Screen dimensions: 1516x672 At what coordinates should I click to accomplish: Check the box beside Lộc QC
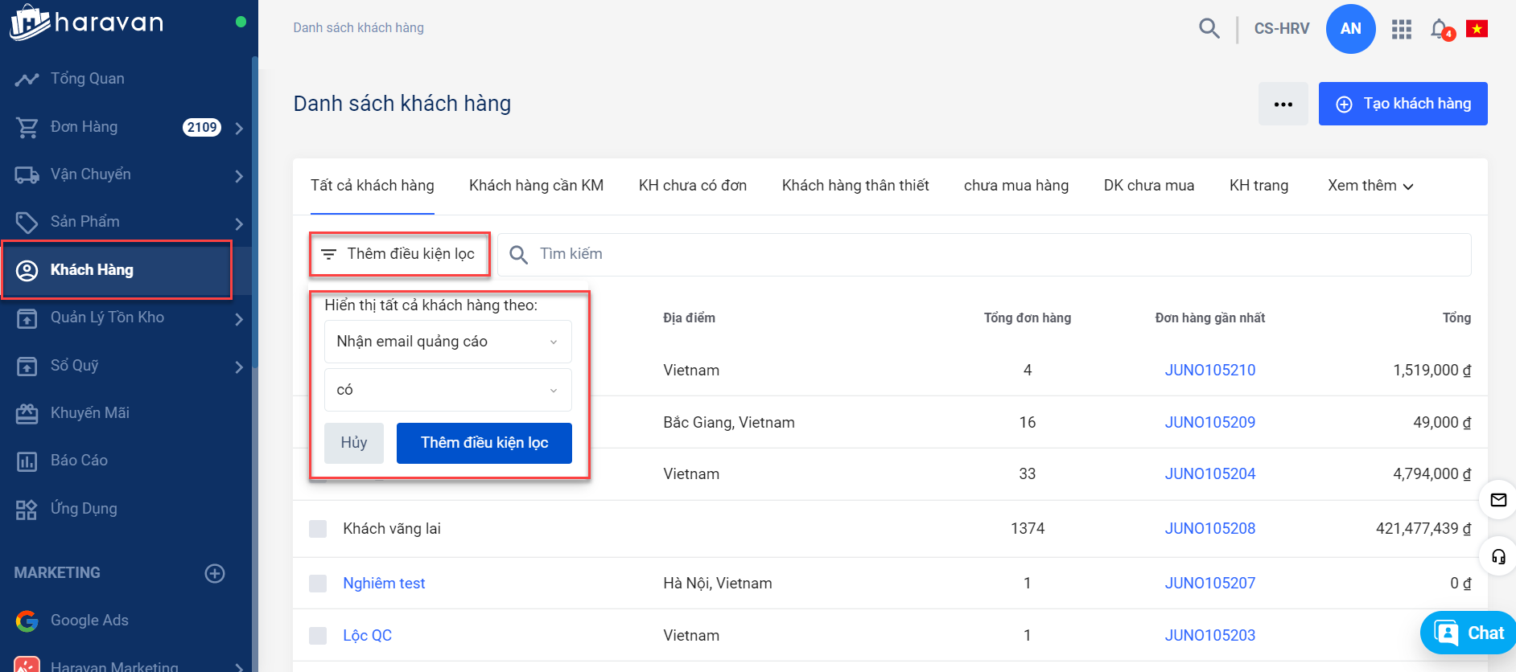[318, 636]
